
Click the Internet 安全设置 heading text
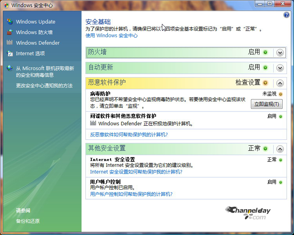pos(113,159)
